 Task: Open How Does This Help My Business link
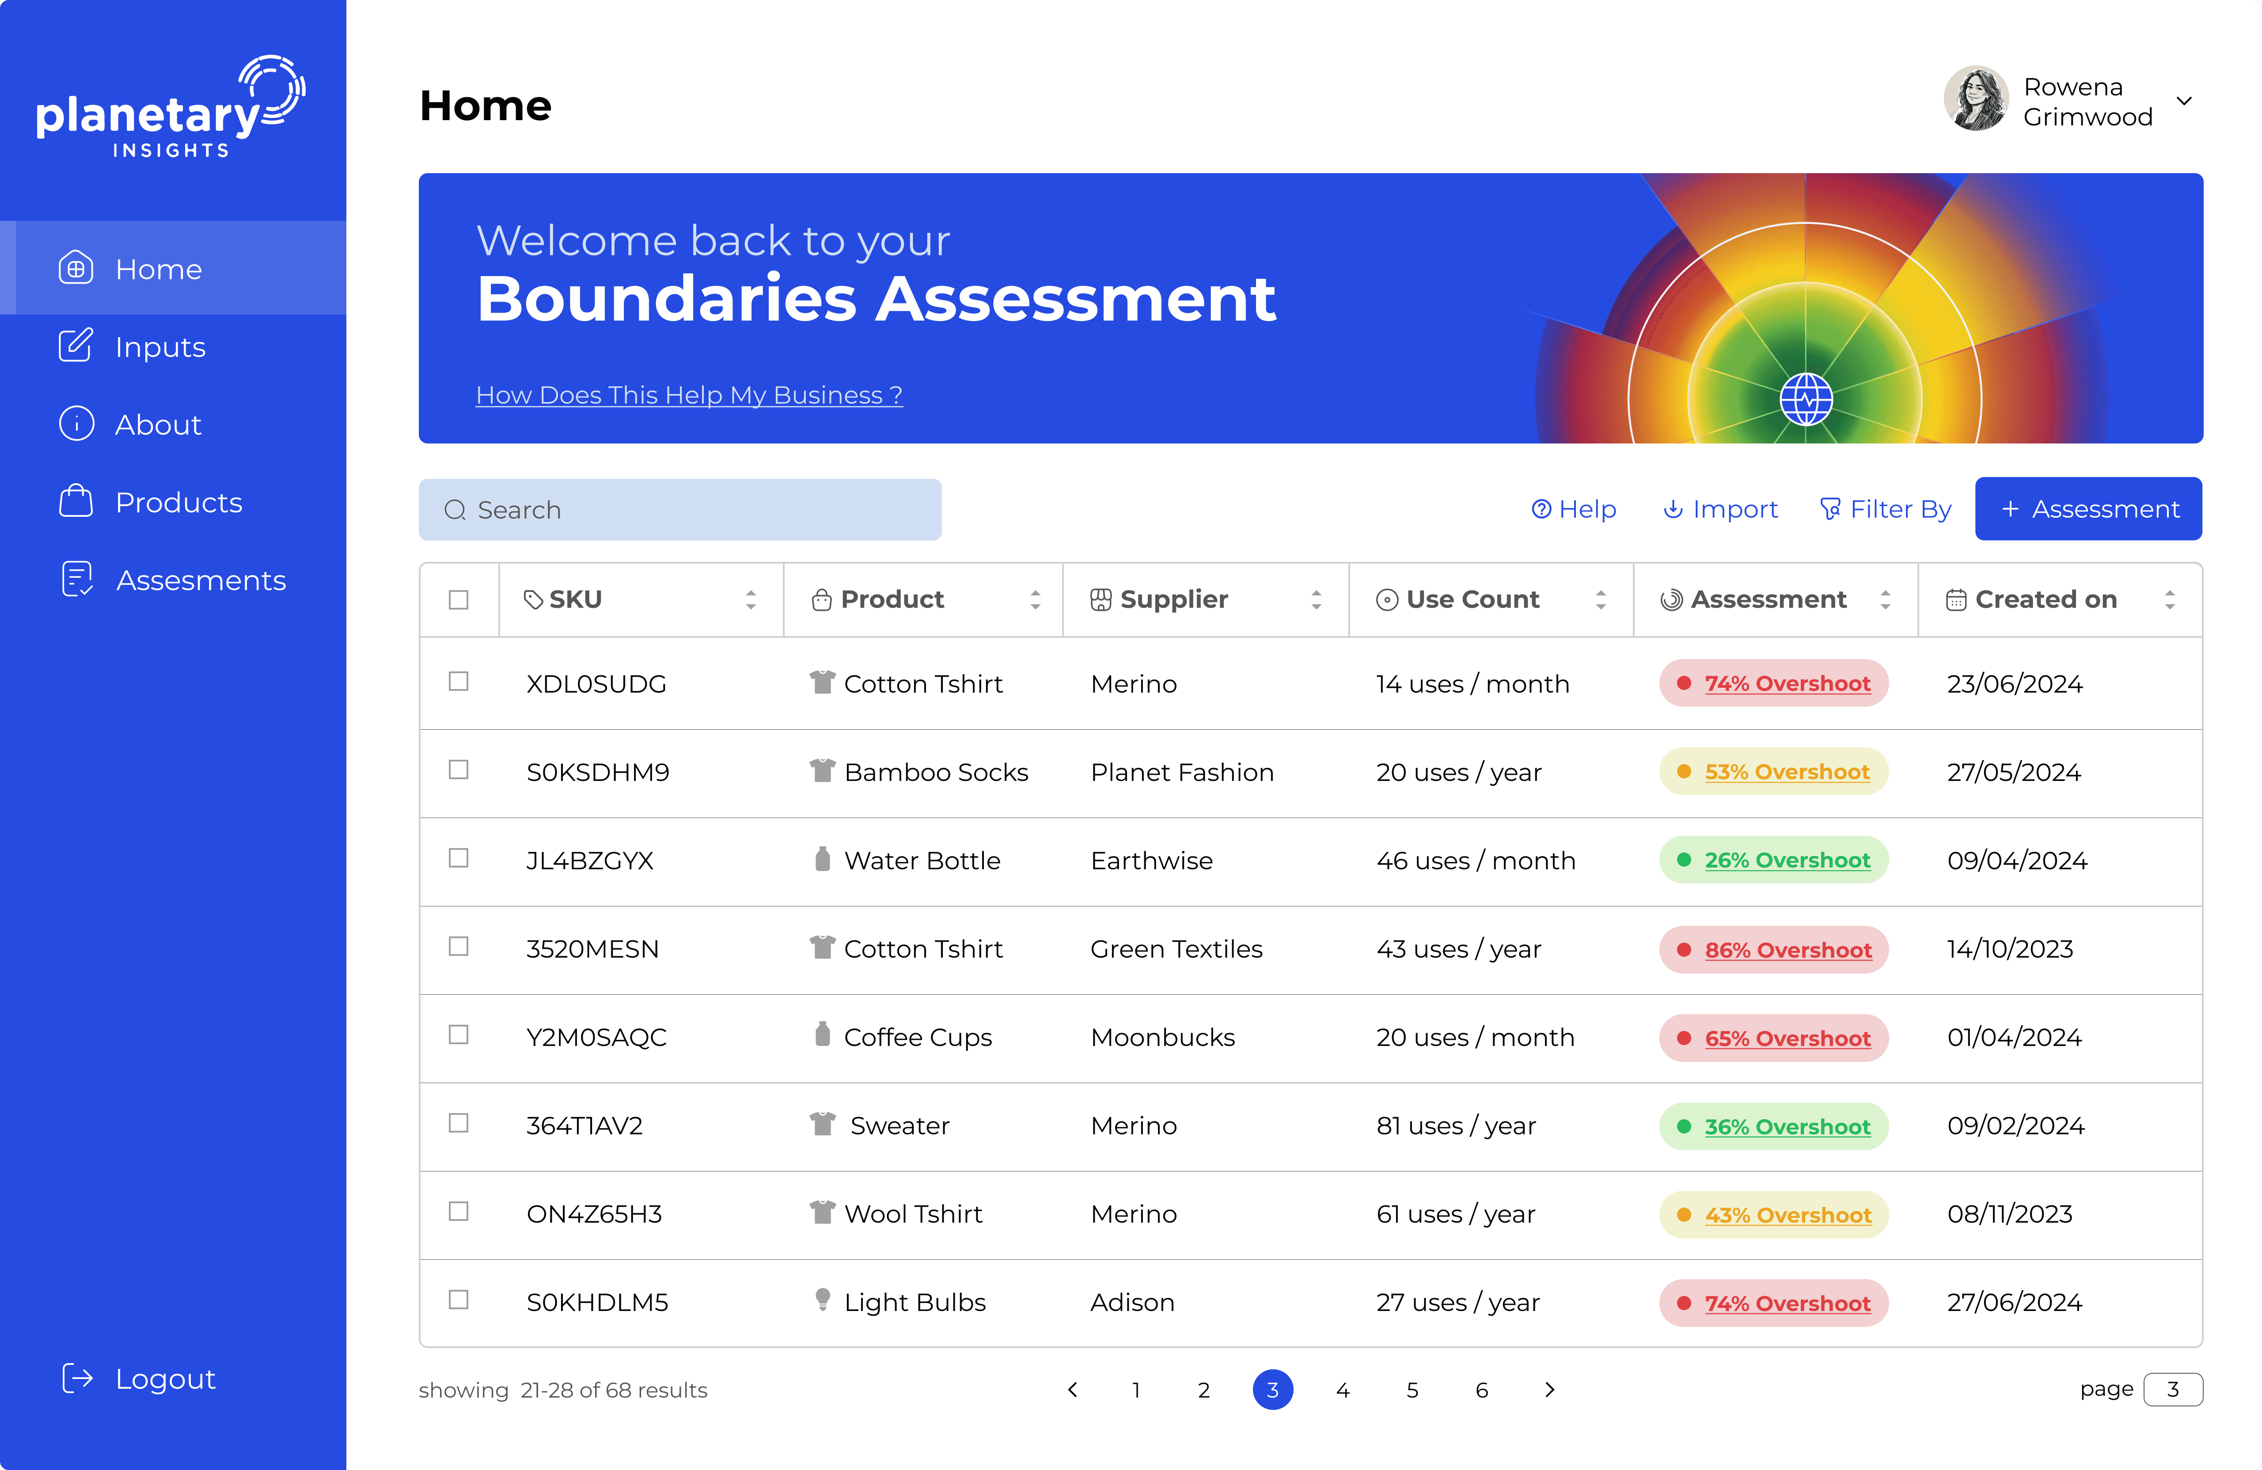[689, 395]
